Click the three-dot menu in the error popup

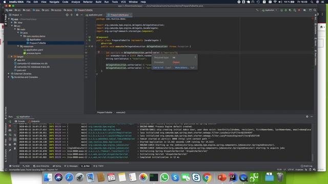[195, 57]
